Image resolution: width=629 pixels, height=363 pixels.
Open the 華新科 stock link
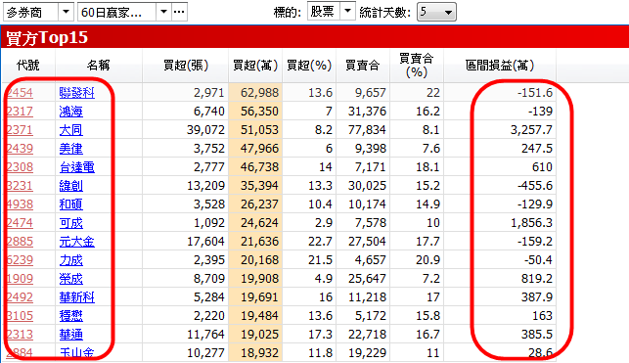point(76,297)
